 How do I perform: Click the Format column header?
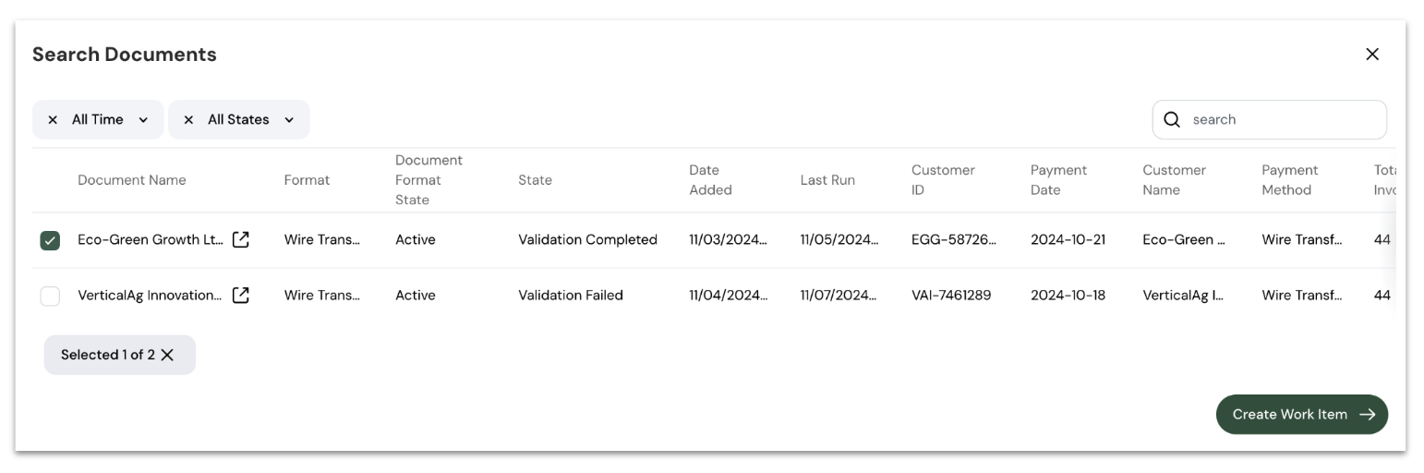(x=307, y=180)
